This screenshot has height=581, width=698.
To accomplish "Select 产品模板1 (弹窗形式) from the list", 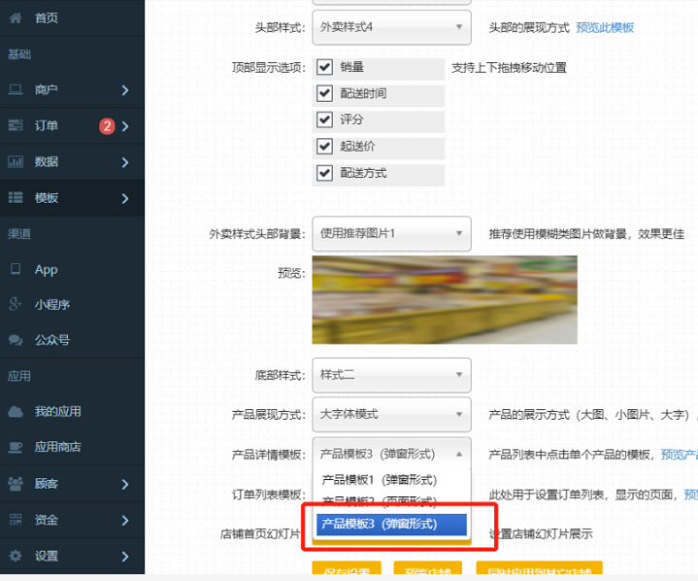I will 380,479.
